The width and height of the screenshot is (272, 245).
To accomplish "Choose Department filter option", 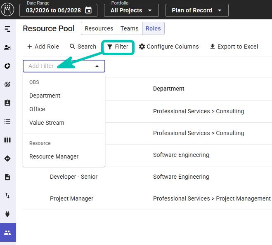I will 64,96.
